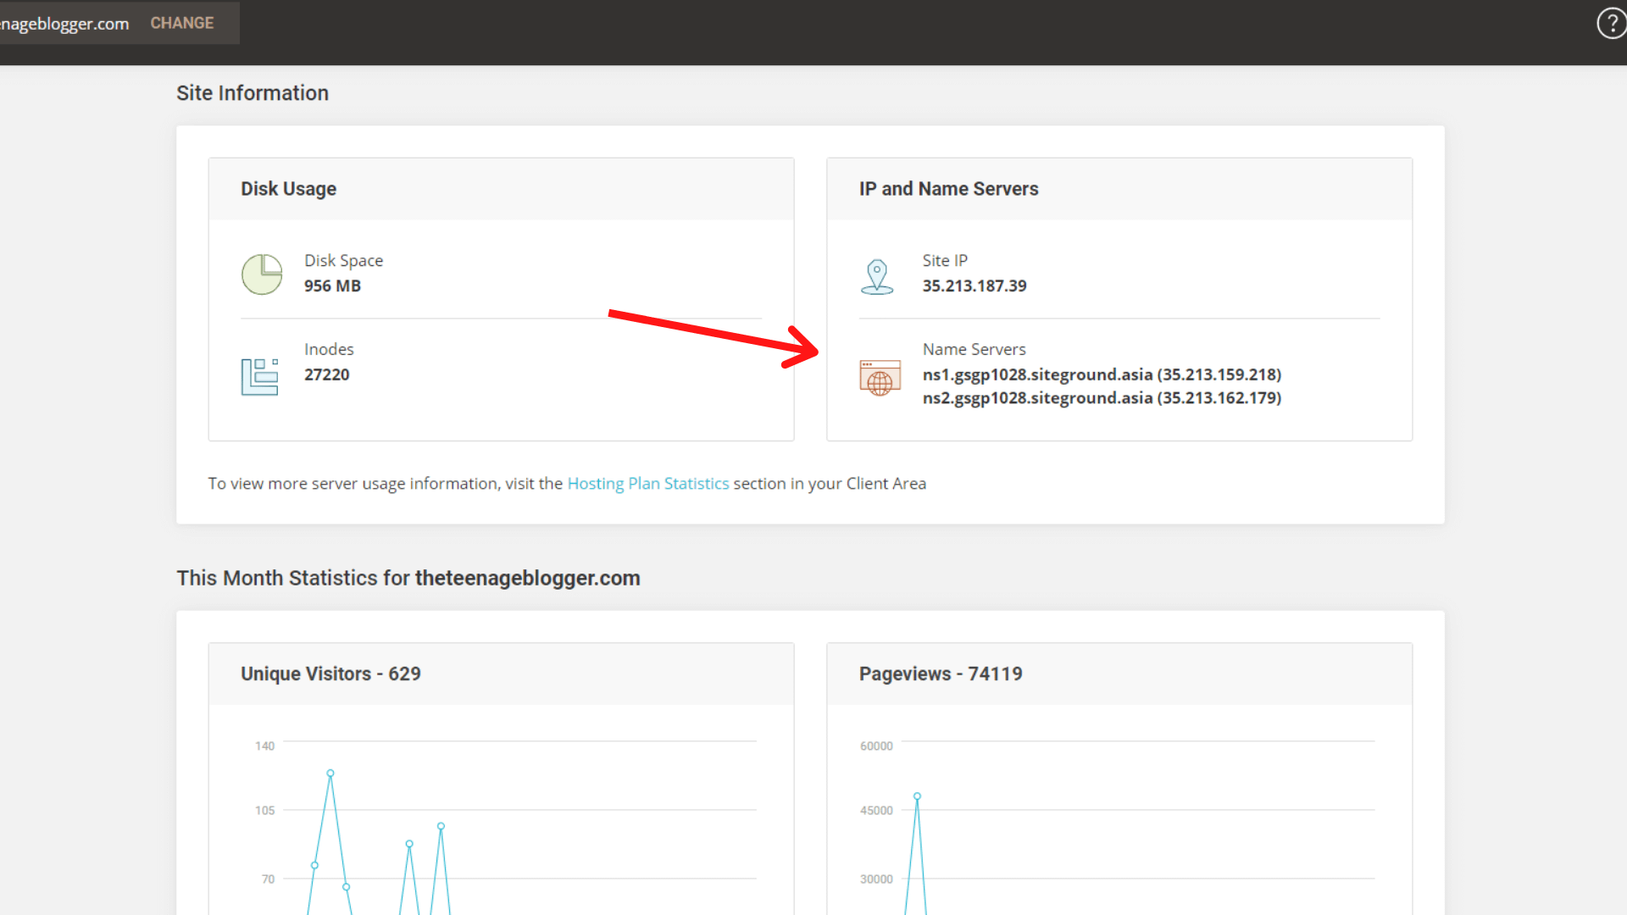Image resolution: width=1627 pixels, height=915 pixels.
Task: Select the ns2.gsgp1028.siteground.asia name server
Action: tap(1102, 398)
